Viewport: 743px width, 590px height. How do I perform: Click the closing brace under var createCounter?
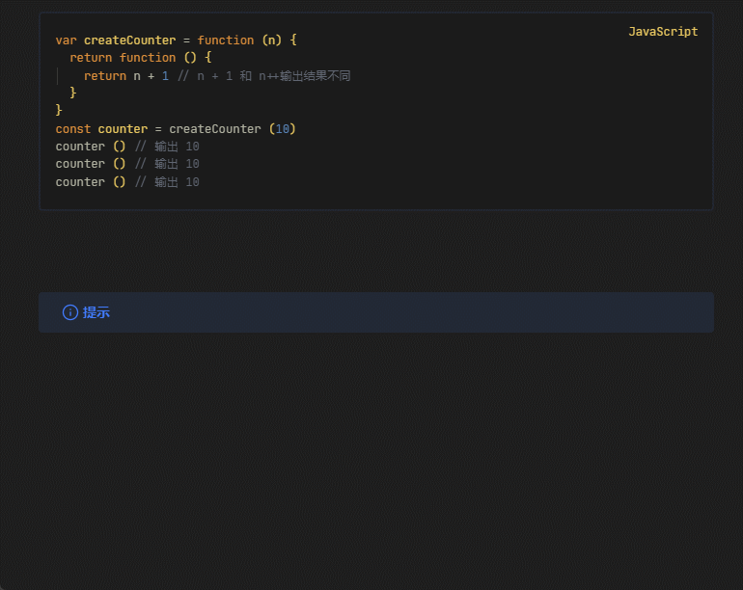[59, 111]
